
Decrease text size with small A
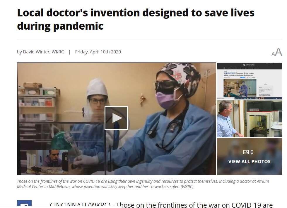click(x=273, y=54)
